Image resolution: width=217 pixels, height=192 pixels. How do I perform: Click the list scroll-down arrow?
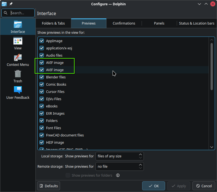tap(212, 147)
